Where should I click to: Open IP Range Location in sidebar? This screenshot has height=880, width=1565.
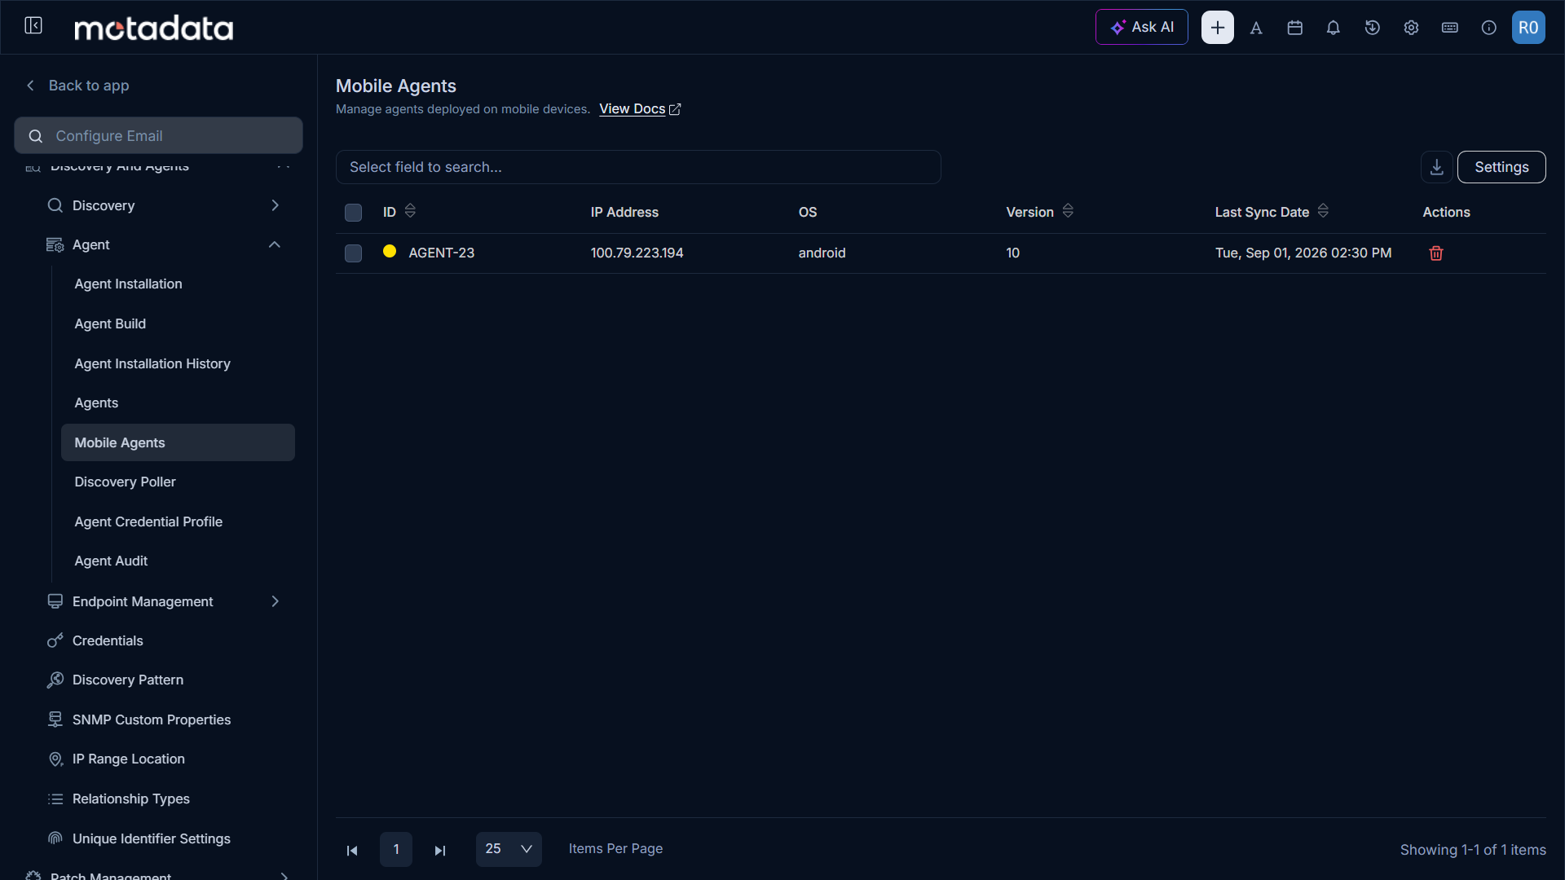point(129,759)
